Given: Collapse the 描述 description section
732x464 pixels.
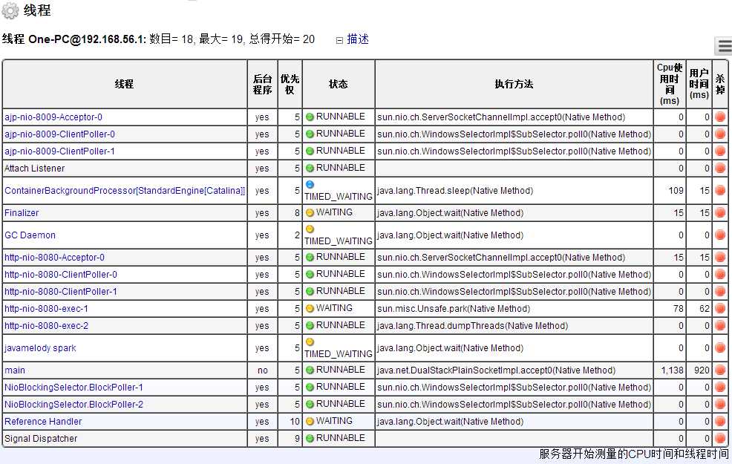Looking at the screenshot, I should (x=339, y=41).
